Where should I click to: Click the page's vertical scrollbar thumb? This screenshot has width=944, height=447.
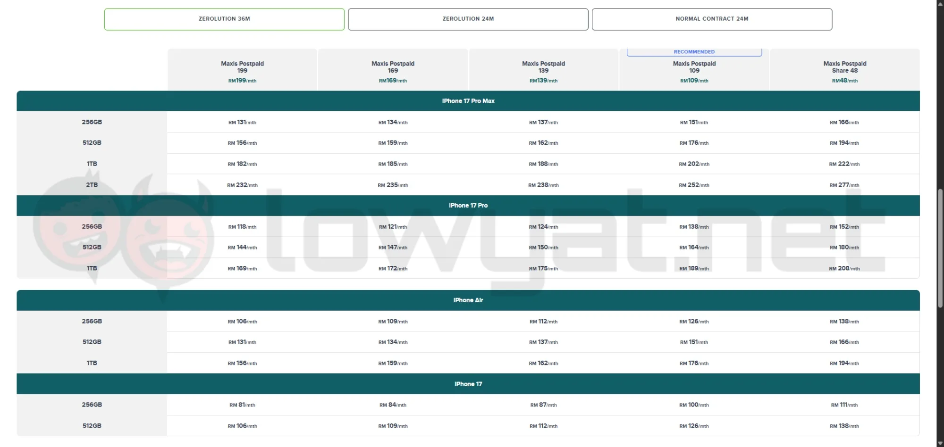pos(940,248)
